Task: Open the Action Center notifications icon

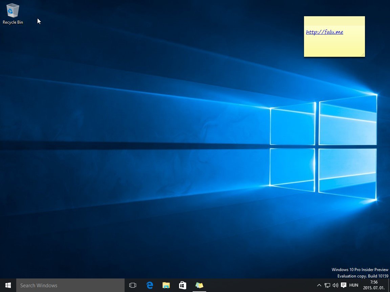Action: click(x=344, y=285)
